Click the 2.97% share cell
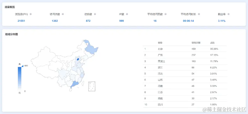The height and width of the screenshot is (114, 248). (x=214, y=92)
